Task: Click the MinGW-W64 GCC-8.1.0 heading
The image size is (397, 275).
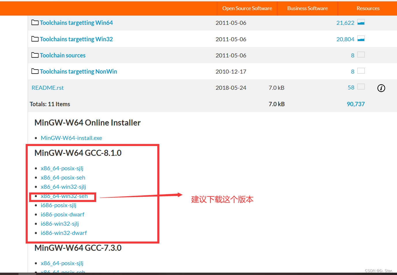Action: coord(78,153)
